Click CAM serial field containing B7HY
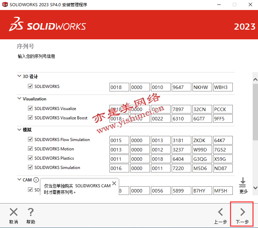 tap(202, 190)
